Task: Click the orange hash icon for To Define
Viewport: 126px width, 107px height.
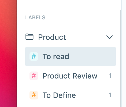Action: coord(34,95)
